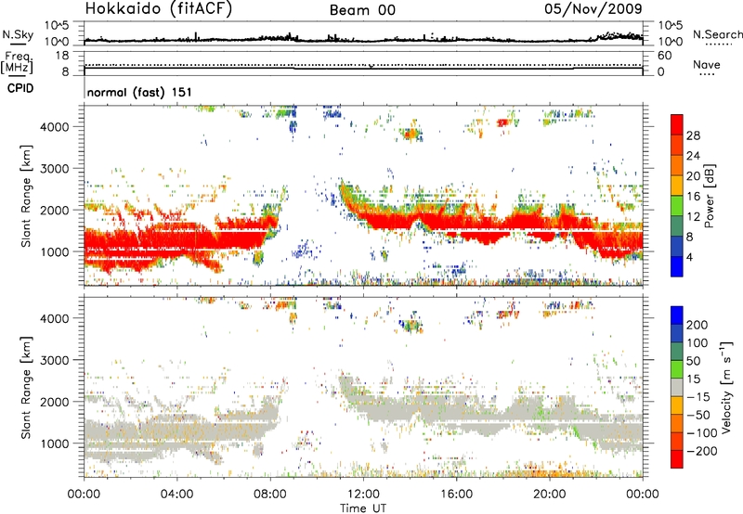Click the date '05/Nov/2009'
Screen dimensions: 743x514
[x=593, y=8]
